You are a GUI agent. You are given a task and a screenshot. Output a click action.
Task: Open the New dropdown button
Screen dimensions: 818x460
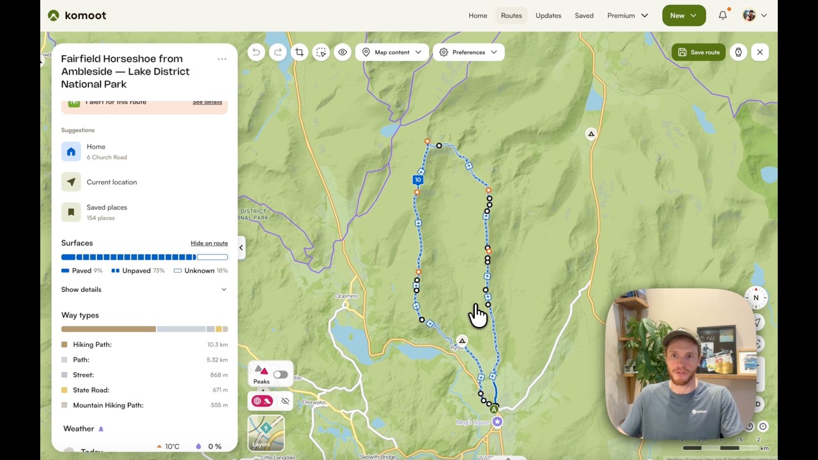(684, 15)
